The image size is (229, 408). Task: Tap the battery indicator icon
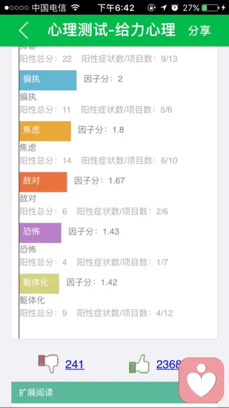[x=210, y=8]
